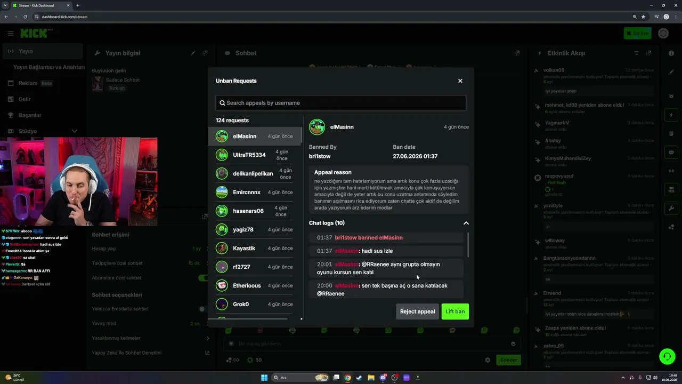The height and width of the screenshot is (384, 682).
Task: Pop out the Etkinlik Akışı panel
Action: [648, 53]
